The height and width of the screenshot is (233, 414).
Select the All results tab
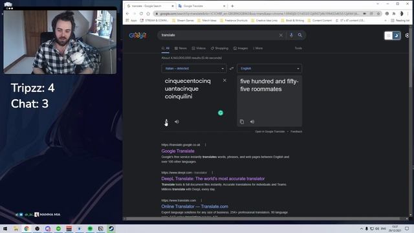(x=166, y=49)
